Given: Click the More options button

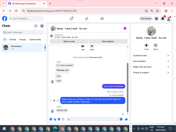Looking at the screenshot, I should point(108,42).
